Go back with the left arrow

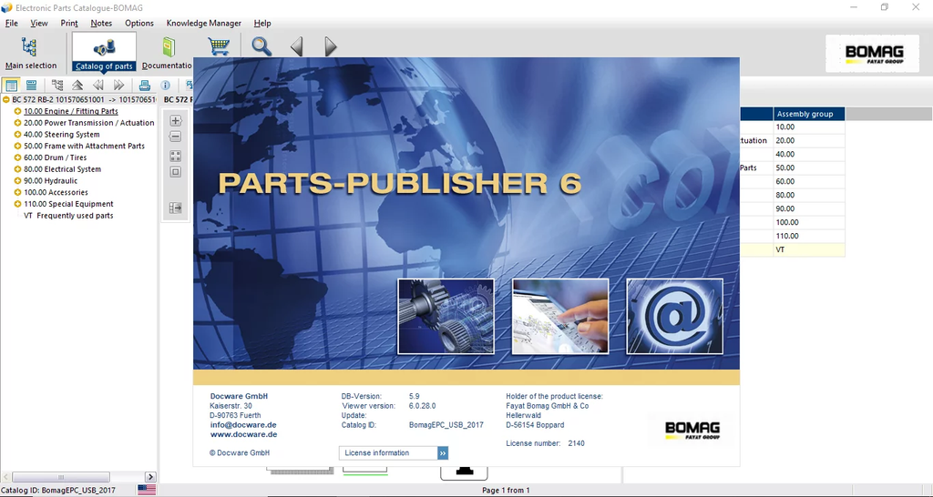[296, 46]
